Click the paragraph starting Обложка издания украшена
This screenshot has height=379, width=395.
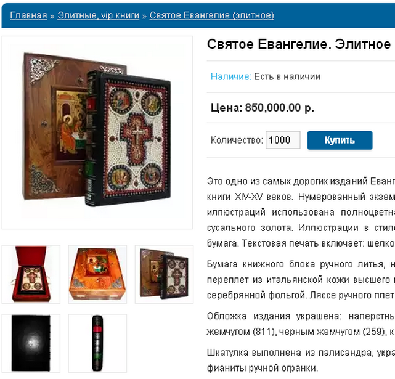click(x=301, y=324)
